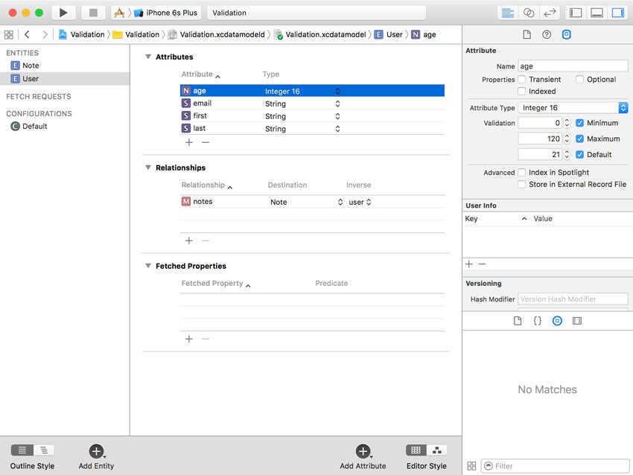633x475 pixels.
Task: Toggle the Indexed checkbox
Action: coord(521,92)
